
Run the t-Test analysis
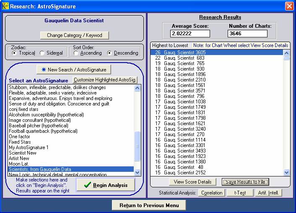pyautogui.click(x=237, y=193)
